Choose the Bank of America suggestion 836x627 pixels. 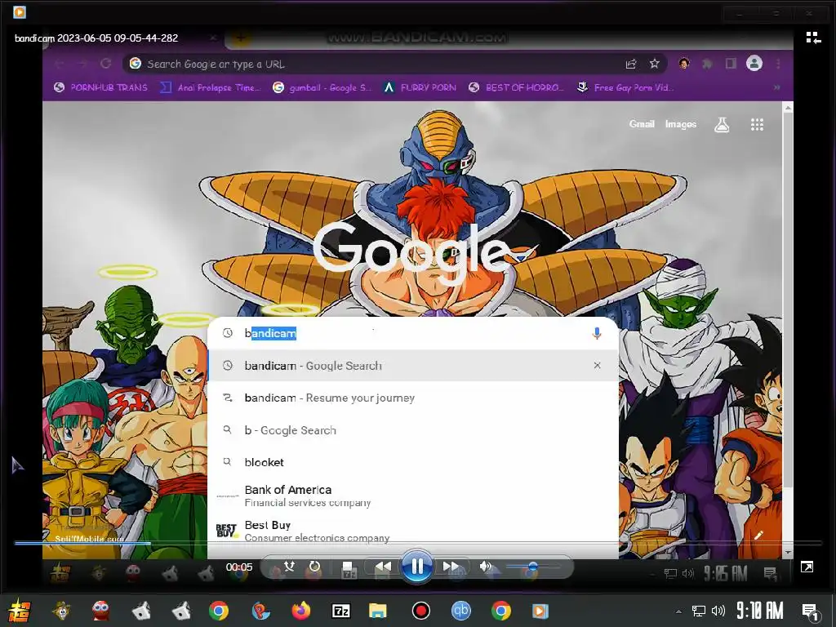(x=412, y=496)
